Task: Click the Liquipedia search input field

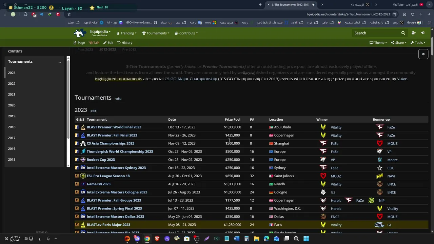Action: (x=376, y=33)
